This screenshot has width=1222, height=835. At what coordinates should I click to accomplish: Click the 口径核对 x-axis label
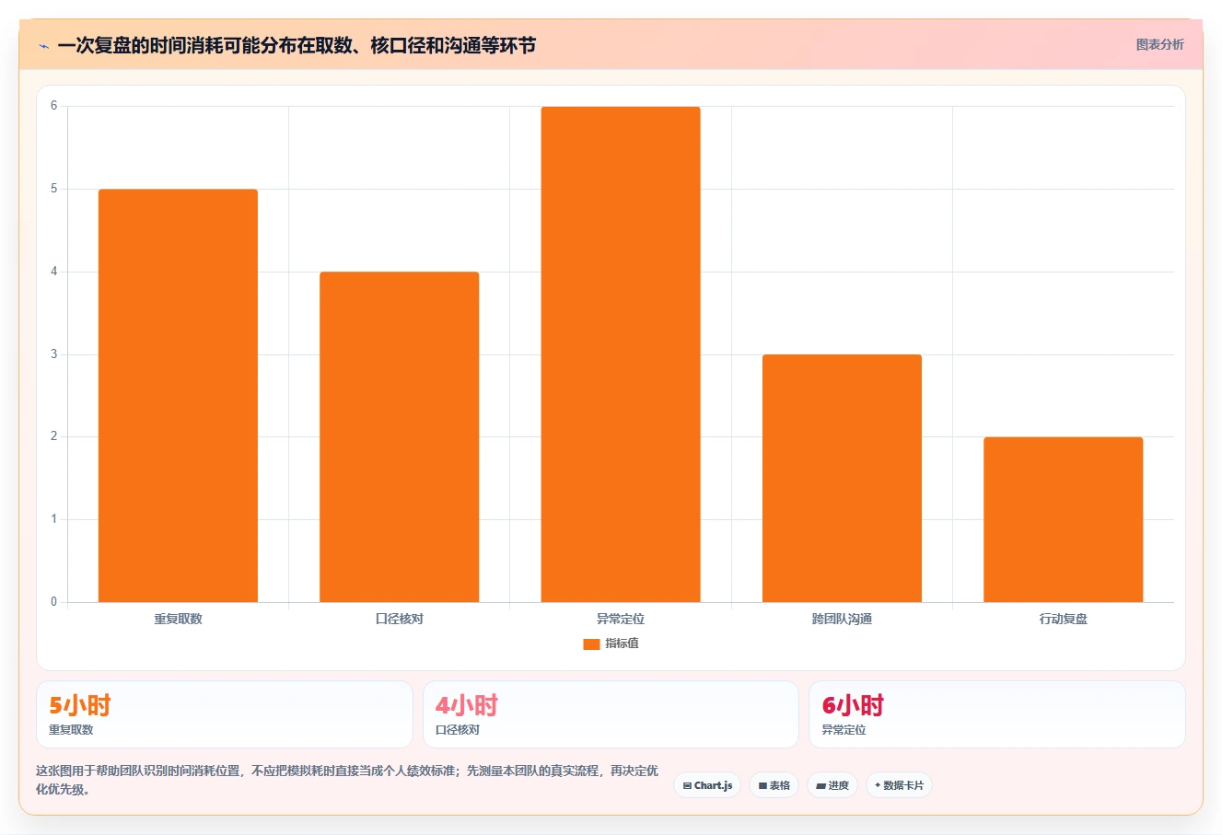pos(399,619)
